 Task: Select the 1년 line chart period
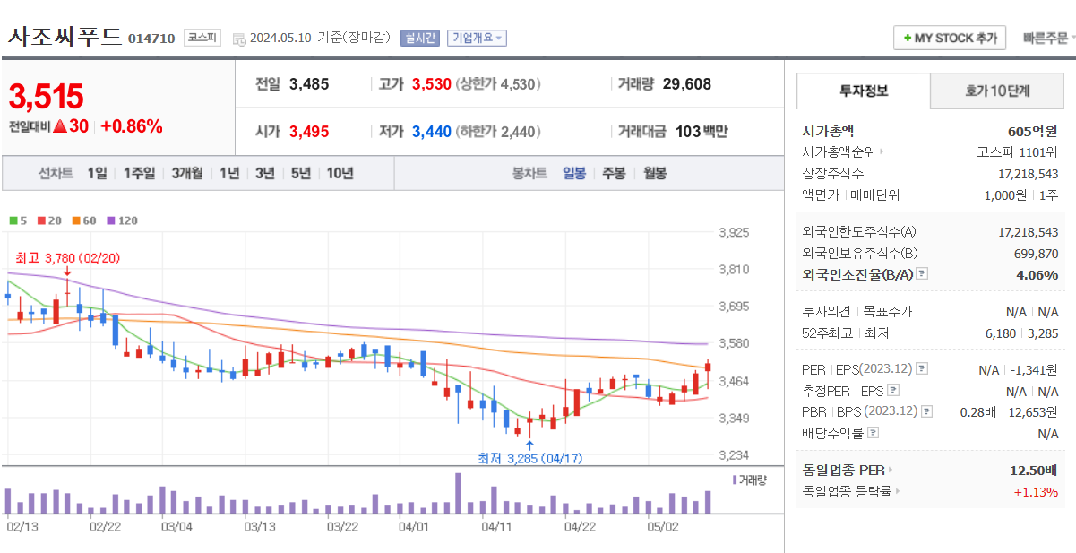(229, 174)
